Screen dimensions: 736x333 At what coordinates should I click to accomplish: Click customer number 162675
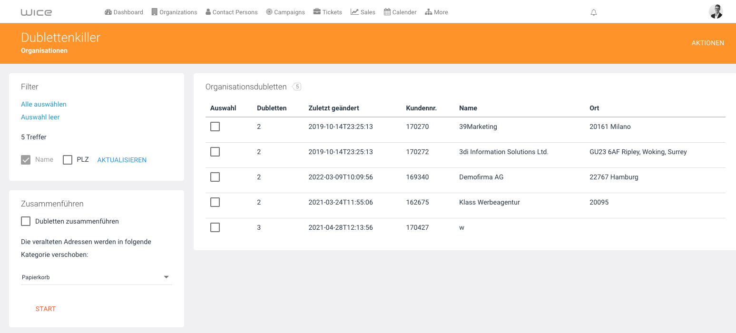[417, 202]
